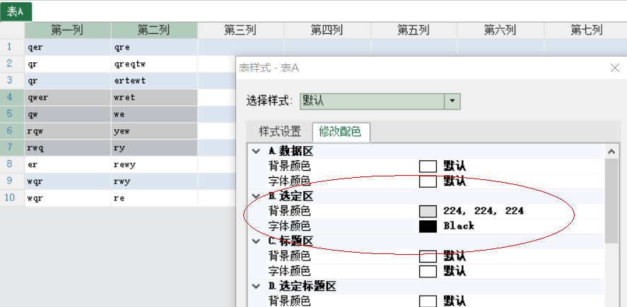Collapse the A.数据区 group
This screenshot has width=627, height=307.
pos(255,151)
